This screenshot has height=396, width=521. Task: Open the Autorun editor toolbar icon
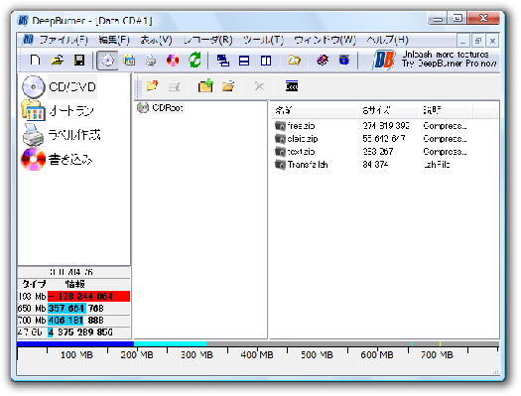129,61
